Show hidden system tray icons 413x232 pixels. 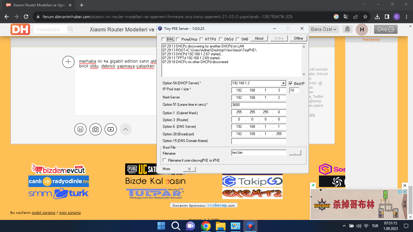coord(344,226)
